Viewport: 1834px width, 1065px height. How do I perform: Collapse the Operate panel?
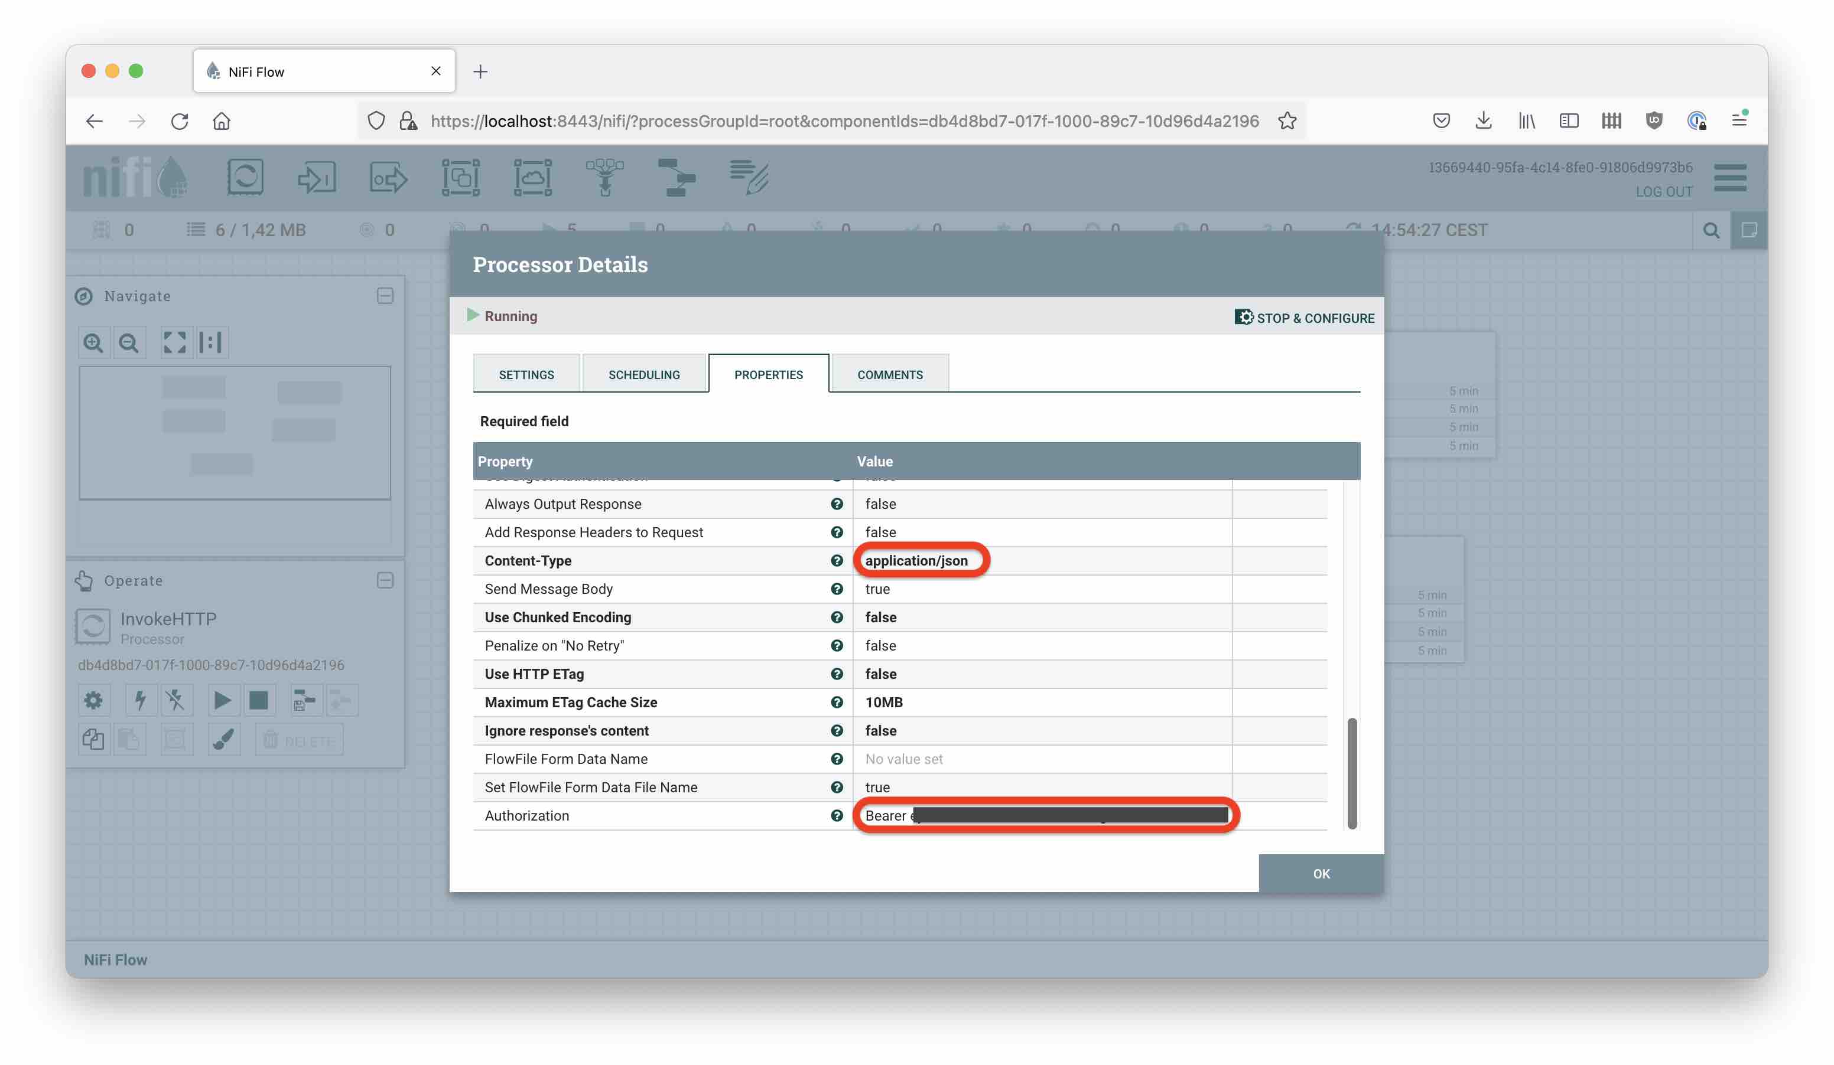point(385,580)
